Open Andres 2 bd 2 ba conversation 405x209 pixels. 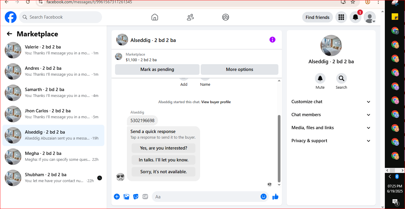[x=53, y=72]
